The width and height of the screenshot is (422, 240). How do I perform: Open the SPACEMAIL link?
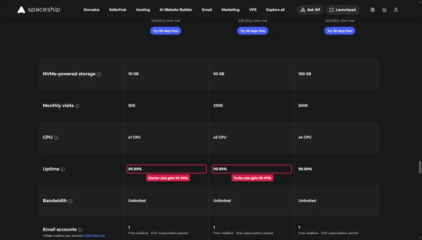coord(94,236)
